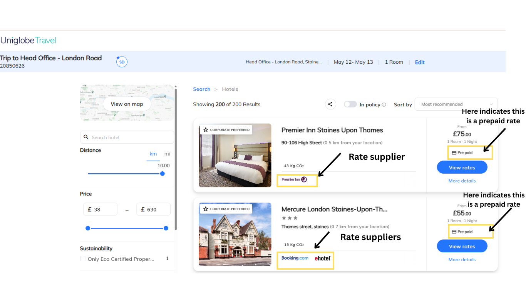Select the km distance unit tab

(x=153, y=154)
